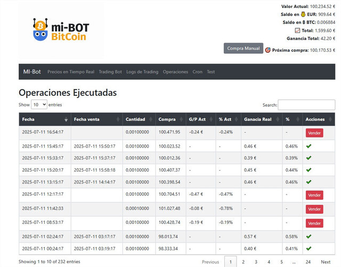Click Vender for the 16:54:17 operation
This screenshot has width=341, height=267.
tap(314, 133)
